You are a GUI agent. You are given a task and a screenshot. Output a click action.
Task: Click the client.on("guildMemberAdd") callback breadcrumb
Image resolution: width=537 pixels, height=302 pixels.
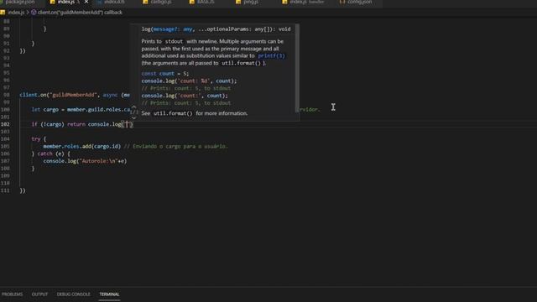80,13
